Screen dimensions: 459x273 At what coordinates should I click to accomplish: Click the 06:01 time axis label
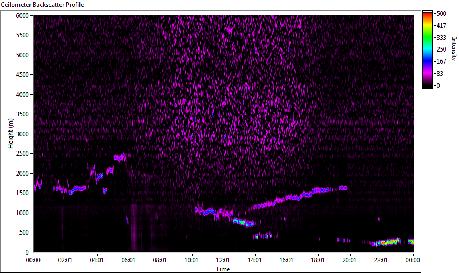click(x=128, y=260)
